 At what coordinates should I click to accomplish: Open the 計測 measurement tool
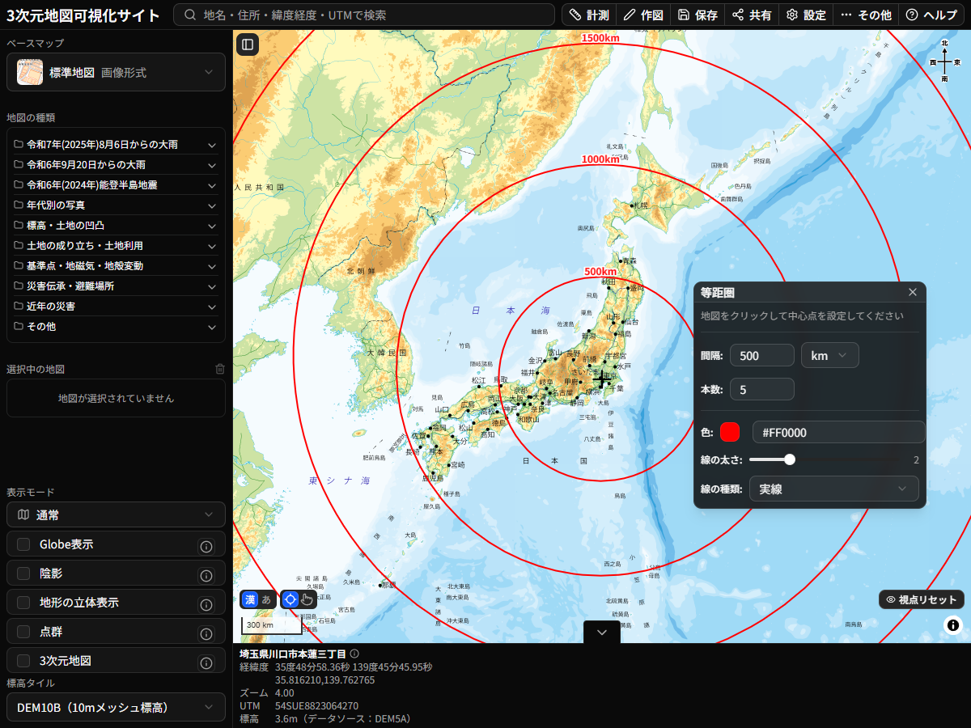pos(589,15)
